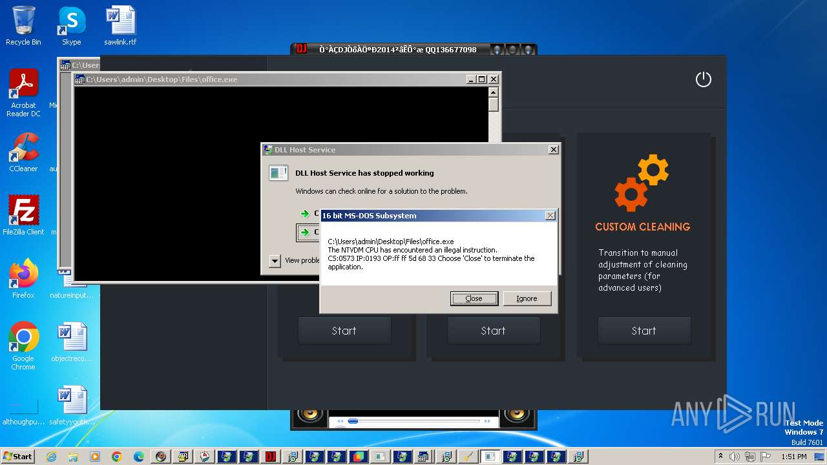Minimize the office.exe console window
The image size is (827, 465).
tap(472, 79)
